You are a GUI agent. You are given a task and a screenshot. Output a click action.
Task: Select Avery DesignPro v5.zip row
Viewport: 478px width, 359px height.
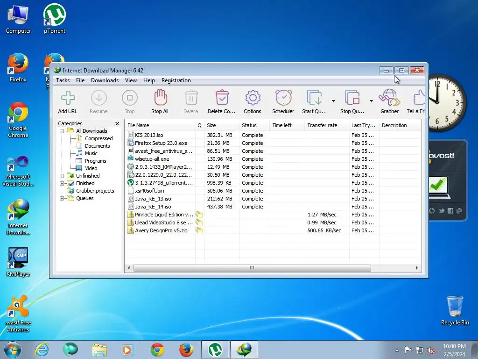tap(273, 230)
